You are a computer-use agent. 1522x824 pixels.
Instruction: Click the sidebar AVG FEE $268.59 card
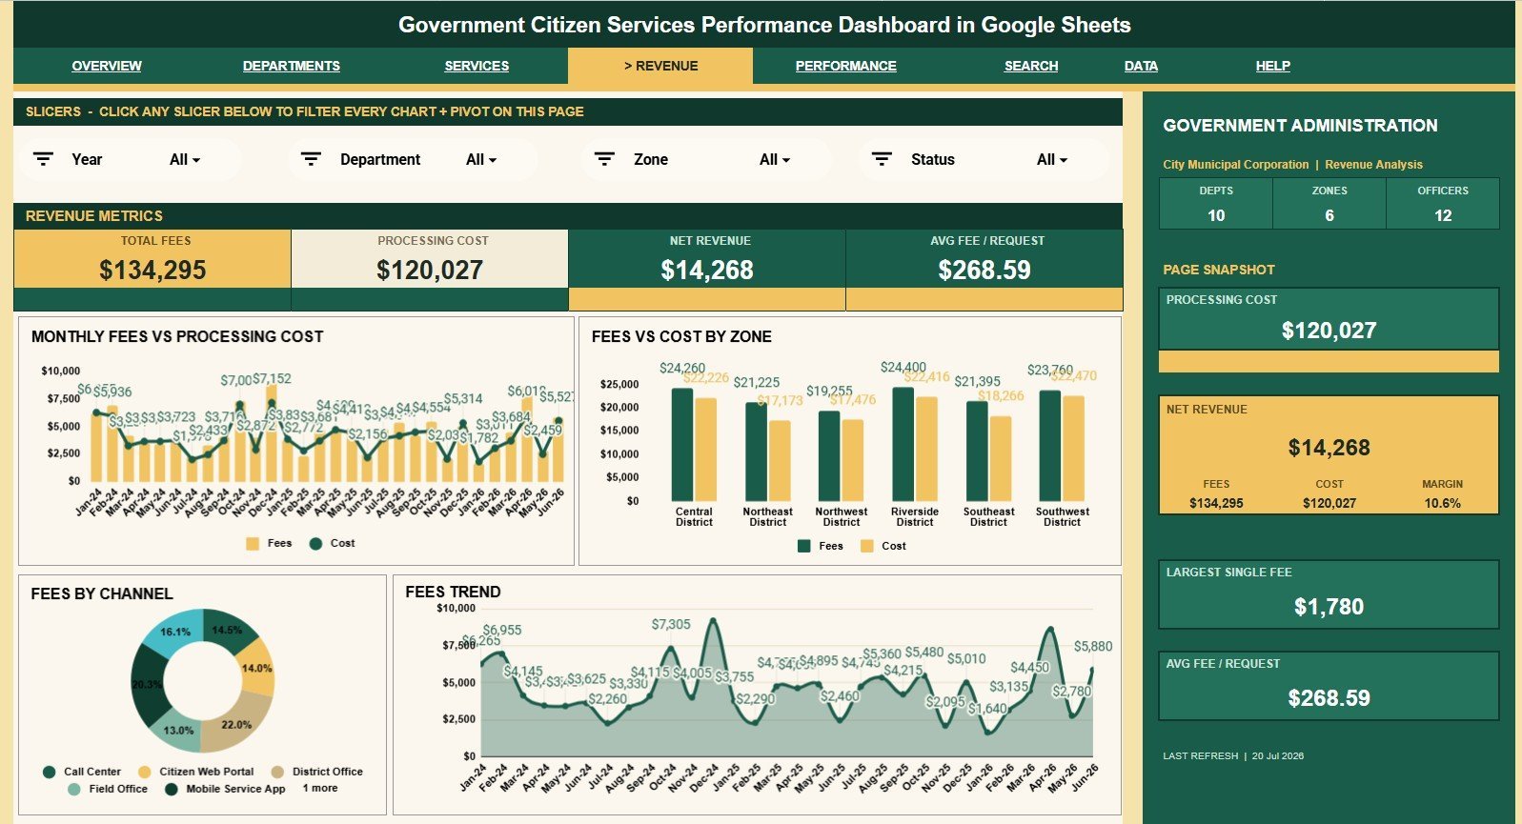1329,686
